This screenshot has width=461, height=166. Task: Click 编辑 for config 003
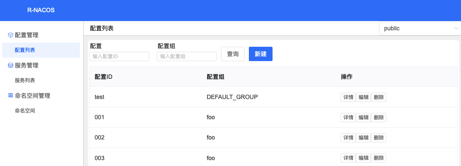tap(363, 158)
